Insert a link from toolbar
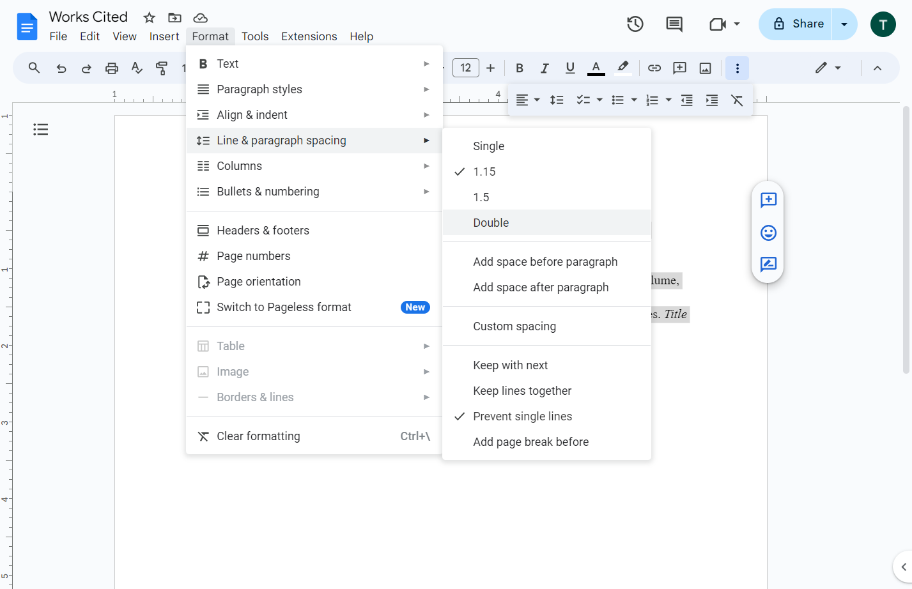This screenshot has height=589, width=912. click(654, 68)
